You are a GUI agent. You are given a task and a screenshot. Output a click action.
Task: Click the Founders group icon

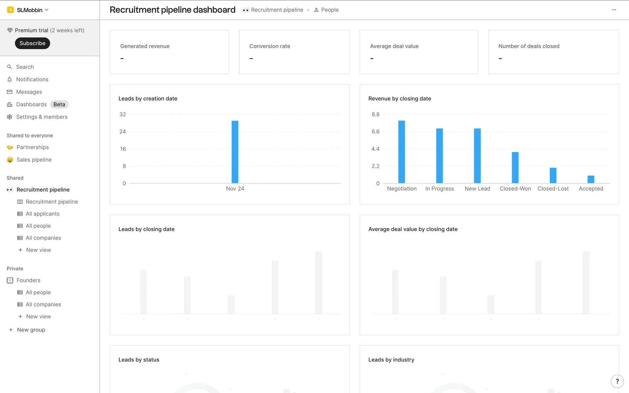pos(10,280)
